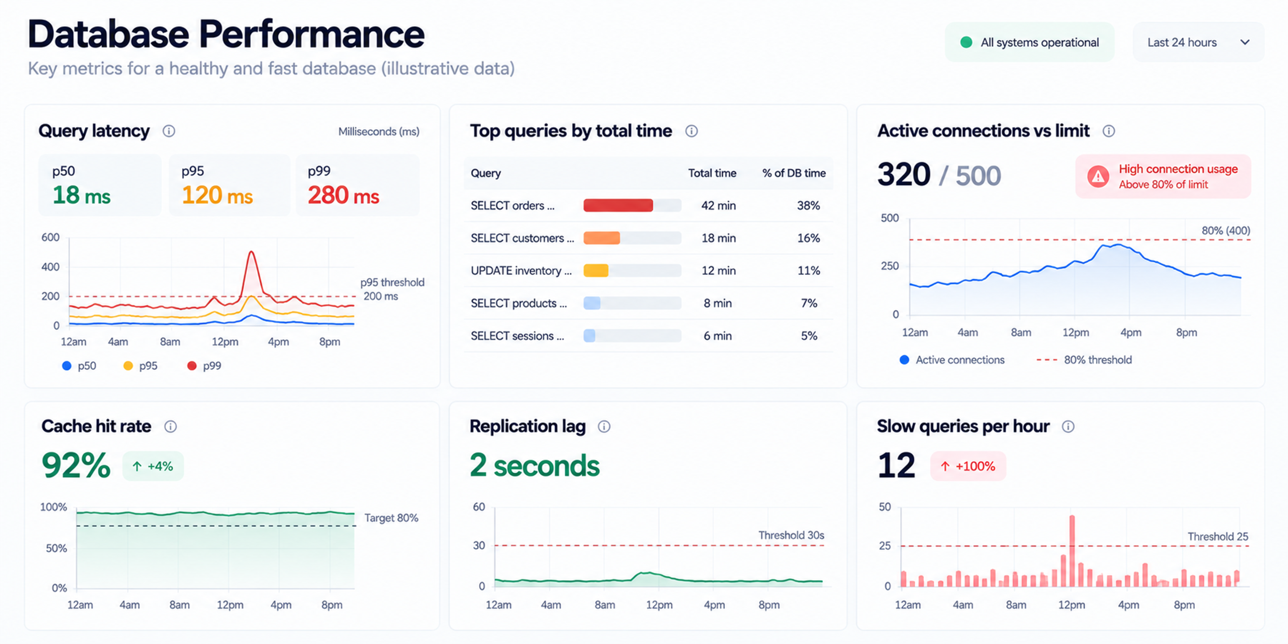Sort by the Total time column header
The width and height of the screenshot is (1288, 644).
[x=712, y=173]
